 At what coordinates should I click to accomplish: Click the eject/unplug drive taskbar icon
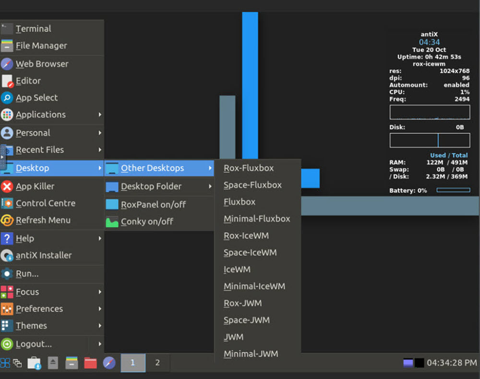(53, 363)
